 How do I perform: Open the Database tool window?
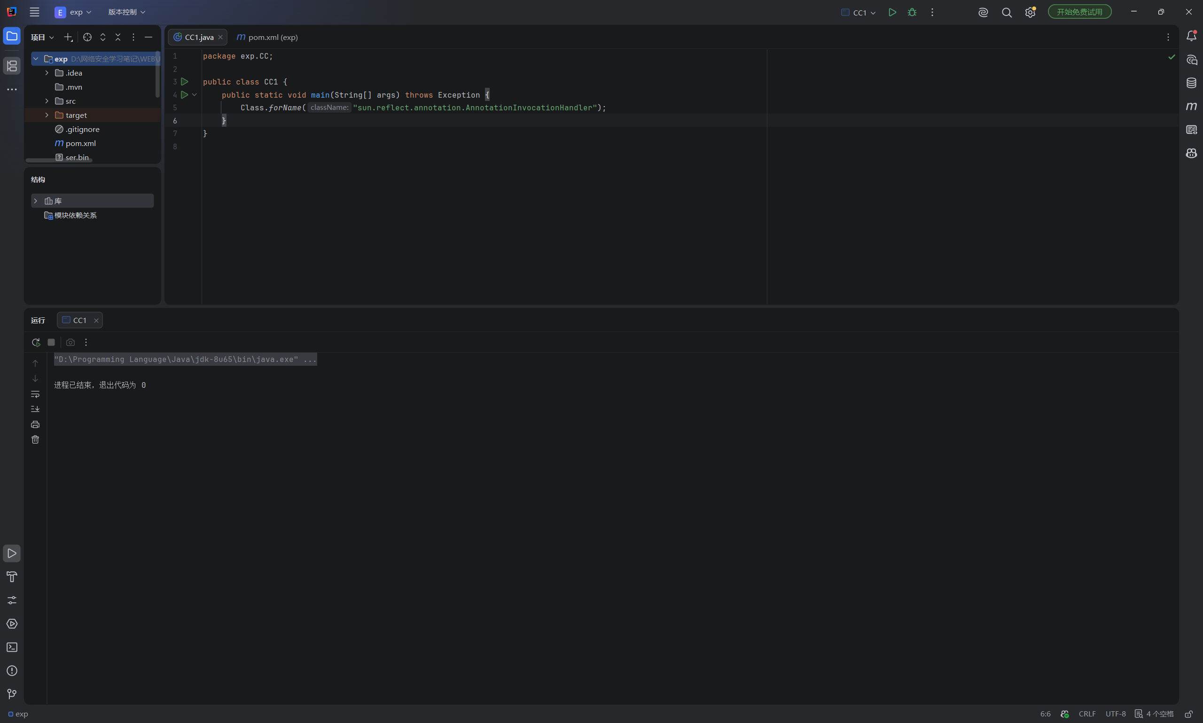(1191, 83)
